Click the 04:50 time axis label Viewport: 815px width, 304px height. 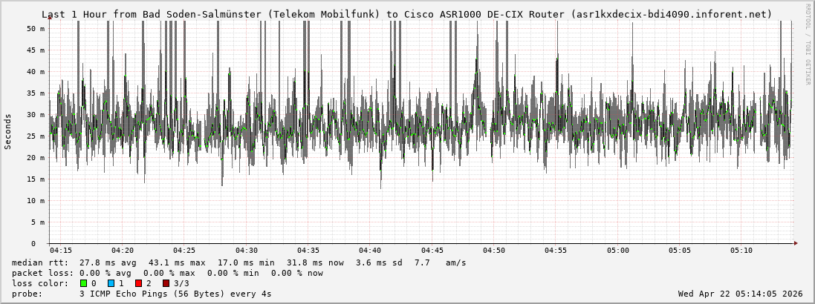click(494, 251)
